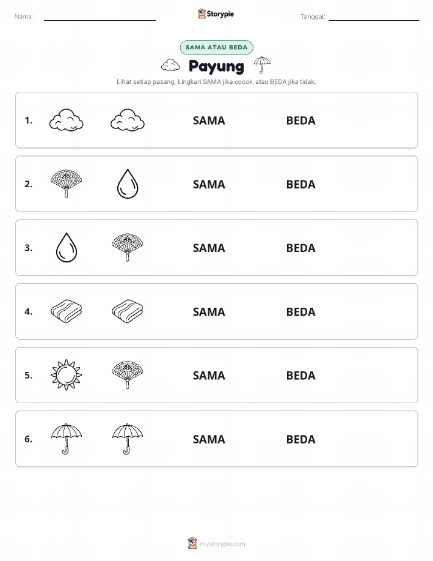The width and height of the screenshot is (433, 561).
Task: Select BEDA for question 2
Action: 301,184
